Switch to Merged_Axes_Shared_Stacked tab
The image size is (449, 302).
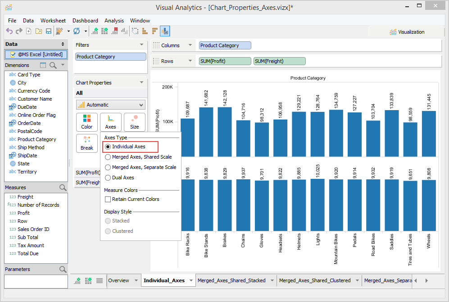[x=231, y=280]
